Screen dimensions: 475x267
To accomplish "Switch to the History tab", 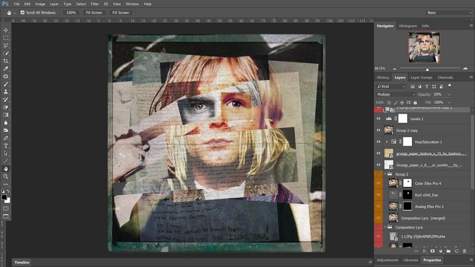I will (383, 77).
